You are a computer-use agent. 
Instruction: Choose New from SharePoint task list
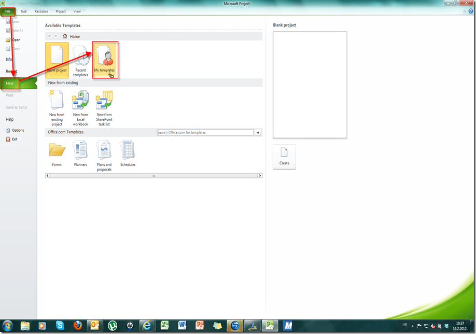104,107
